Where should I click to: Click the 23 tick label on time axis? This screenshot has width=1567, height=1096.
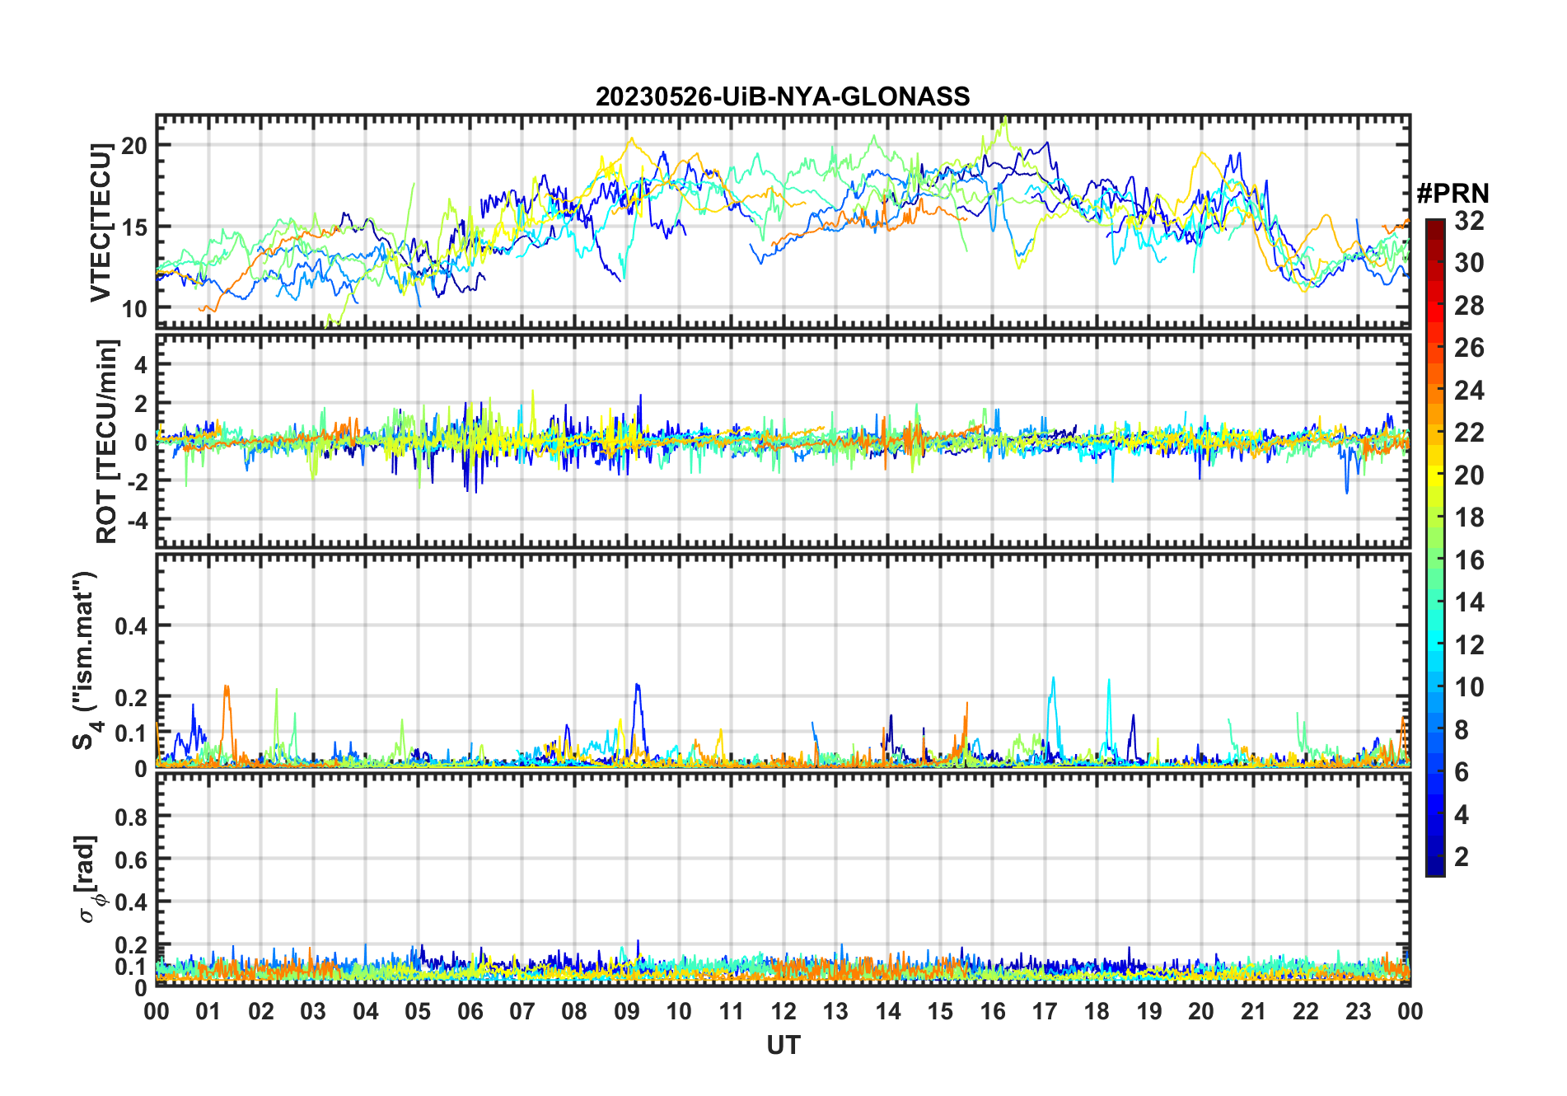[1358, 1011]
